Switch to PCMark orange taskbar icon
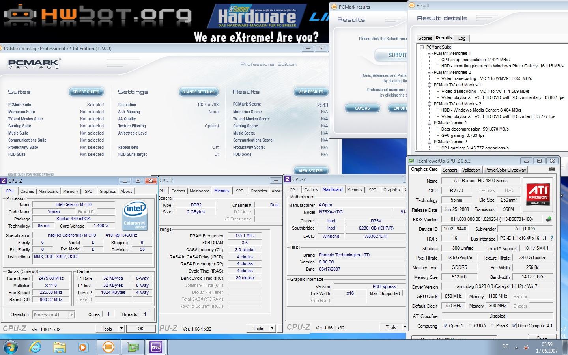Viewport: 568px width, 355px height. 108,347
